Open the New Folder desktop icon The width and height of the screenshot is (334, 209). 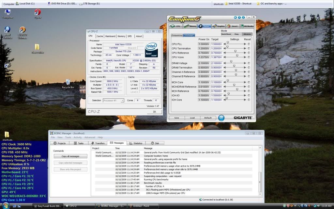point(38,49)
